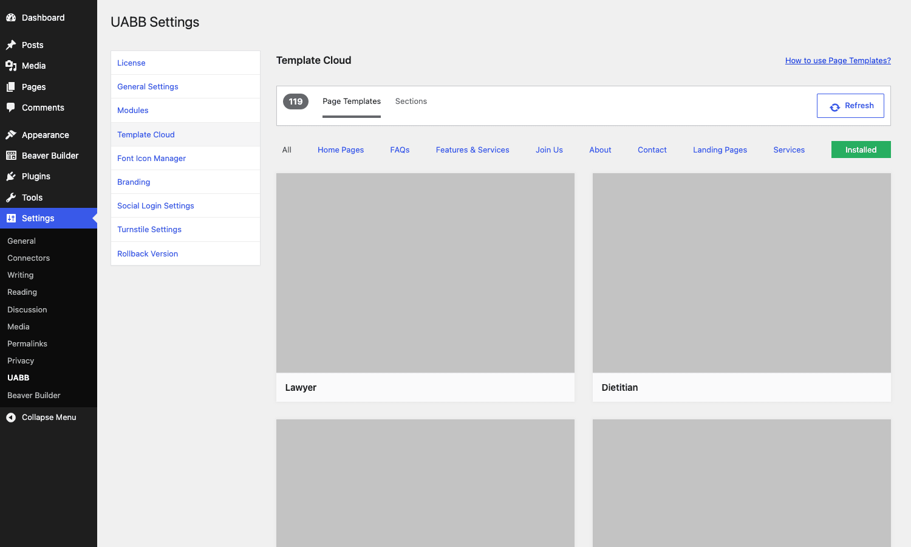Click the Appearance brush icon
Viewport: 911px width, 547px height.
11,135
